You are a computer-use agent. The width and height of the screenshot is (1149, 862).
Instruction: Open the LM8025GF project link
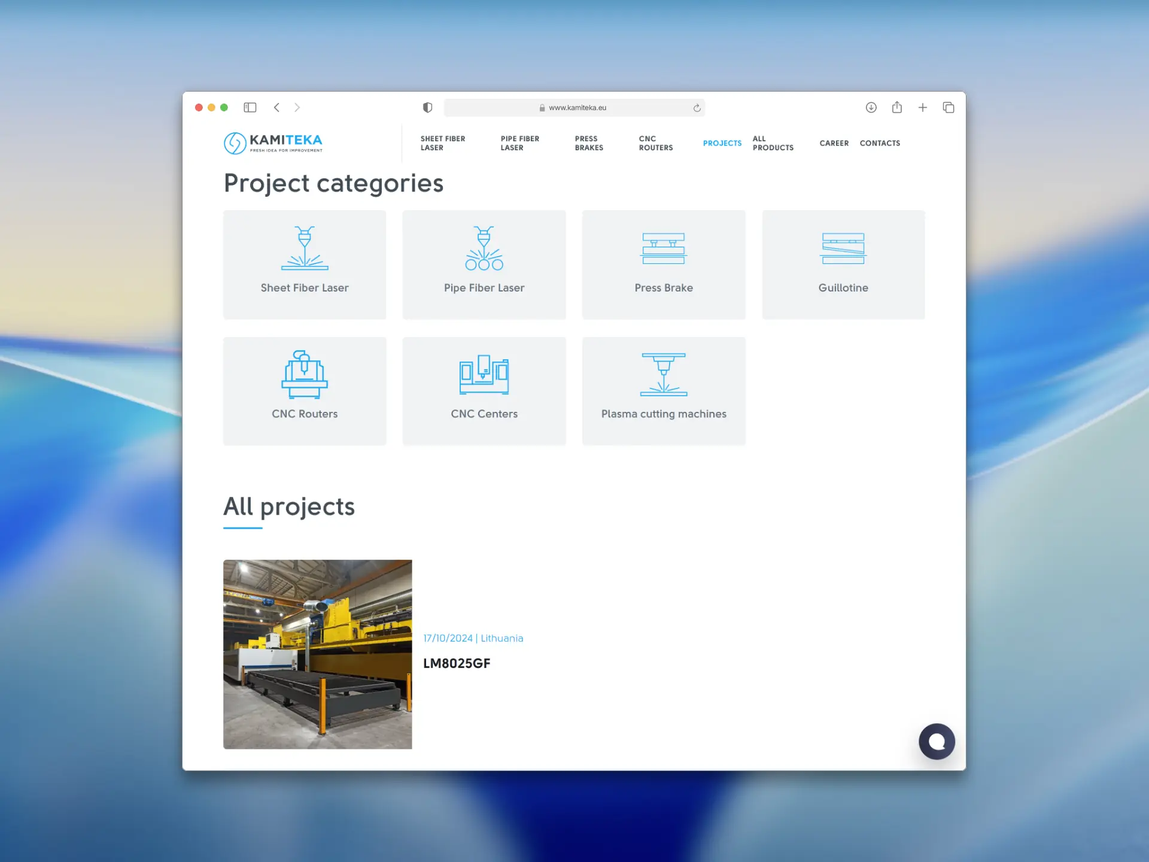pyautogui.click(x=457, y=663)
